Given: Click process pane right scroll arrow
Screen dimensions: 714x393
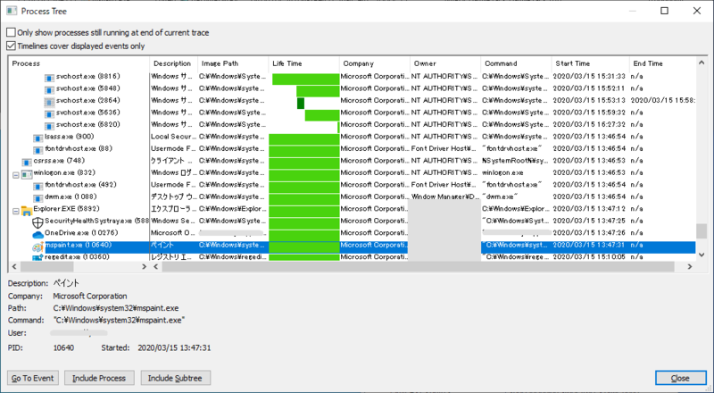Looking at the screenshot, I should (x=145, y=266).
